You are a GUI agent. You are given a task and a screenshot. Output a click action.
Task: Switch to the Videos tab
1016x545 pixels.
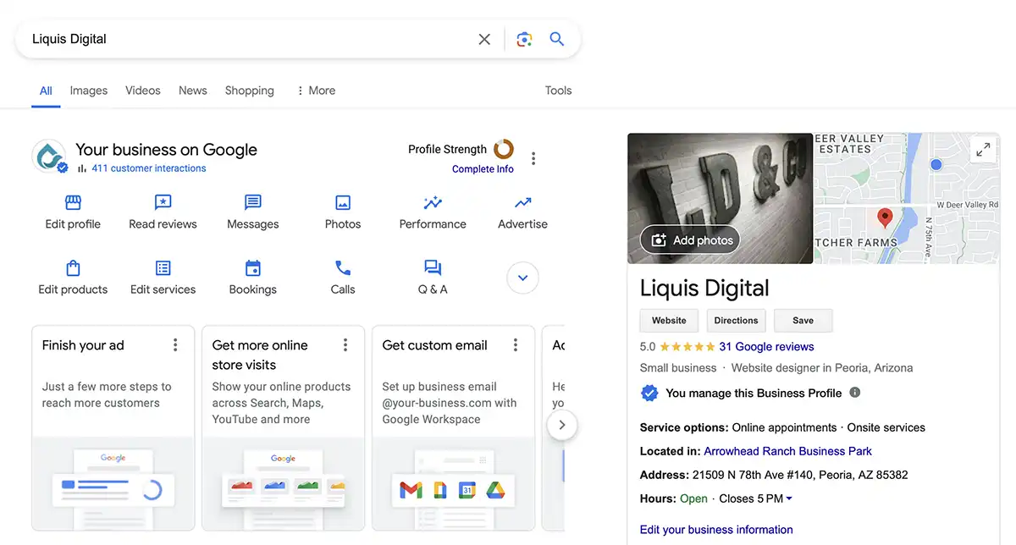pyautogui.click(x=143, y=91)
